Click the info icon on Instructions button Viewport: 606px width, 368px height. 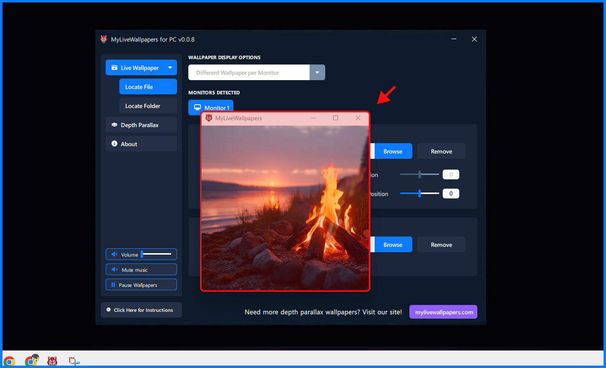(109, 310)
